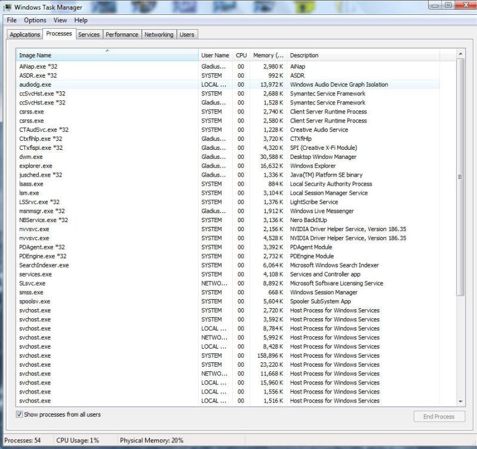
Task: Click the 30,588 K memory value
Action: click(272, 156)
